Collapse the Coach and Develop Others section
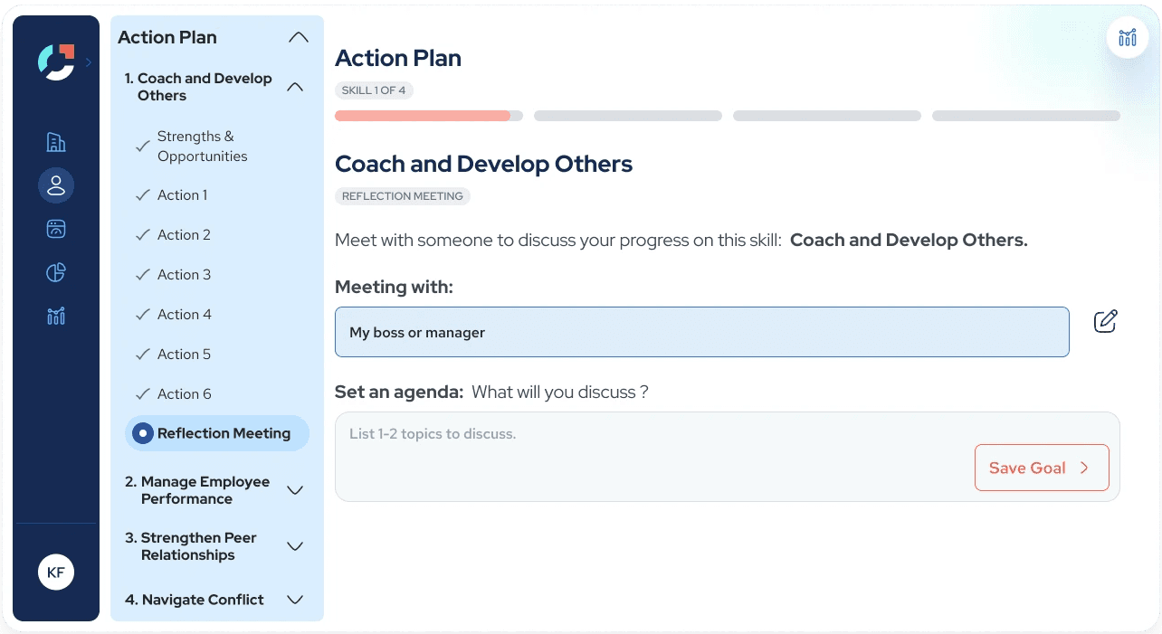Screen dimensions: 1162x634 pos(294,87)
